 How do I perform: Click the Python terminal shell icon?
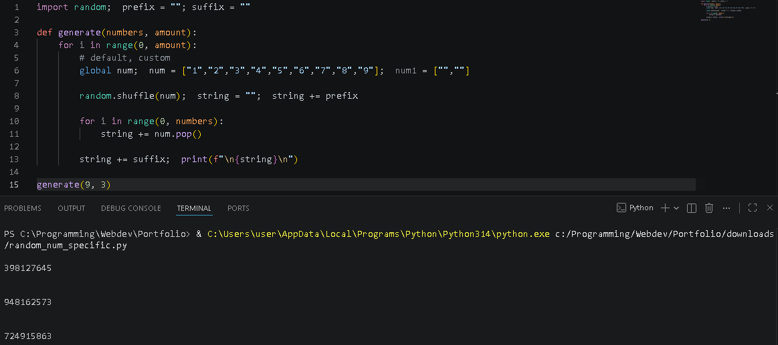(x=621, y=208)
